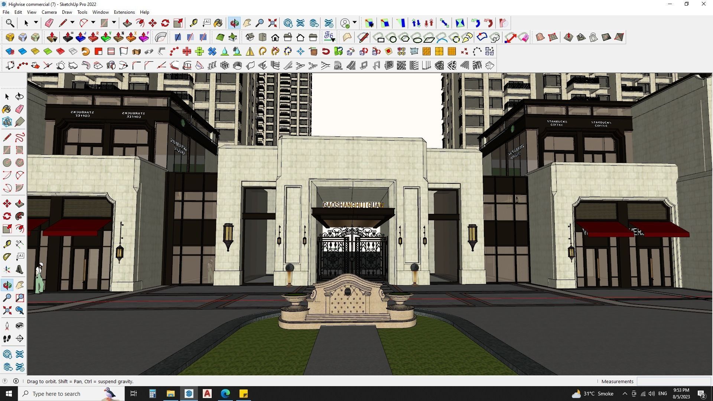Viewport: 713px width, 401px height.
Task: Select the Axes tool in left toolbar
Action: click(x=7, y=270)
